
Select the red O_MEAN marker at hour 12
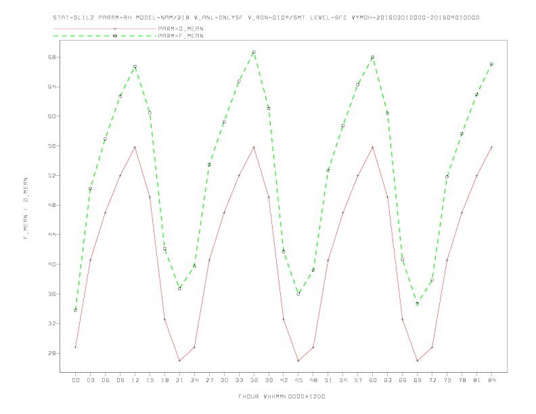(x=135, y=147)
